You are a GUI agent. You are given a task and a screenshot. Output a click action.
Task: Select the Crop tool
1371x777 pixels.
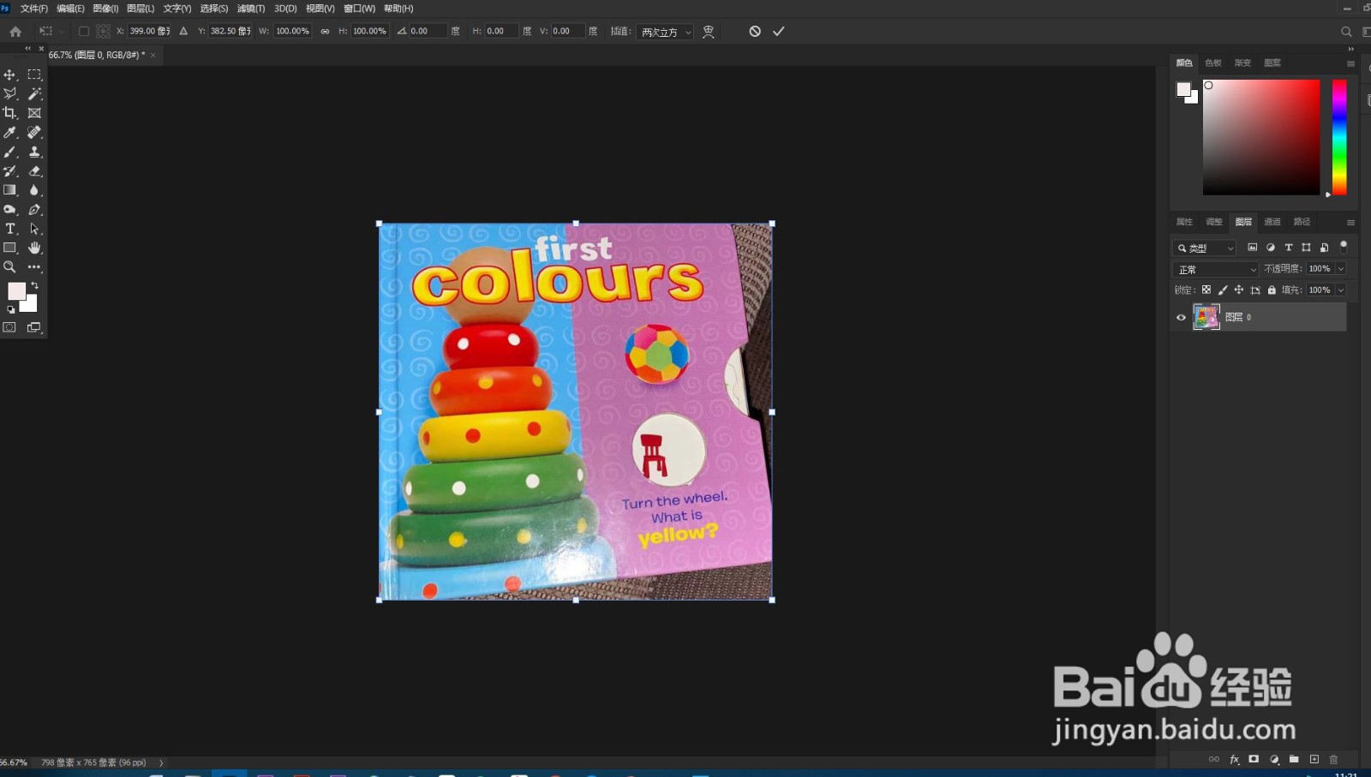(10, 113)
